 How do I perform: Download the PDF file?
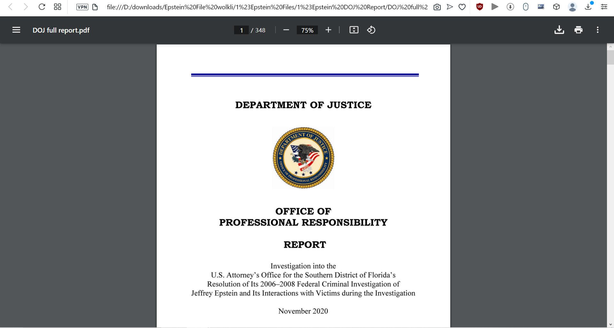pyautogui.click(x=559, y=30)
